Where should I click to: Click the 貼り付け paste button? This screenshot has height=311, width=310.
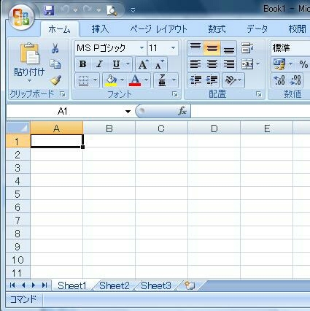29,62
